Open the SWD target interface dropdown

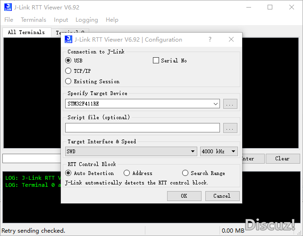point(131,151)
